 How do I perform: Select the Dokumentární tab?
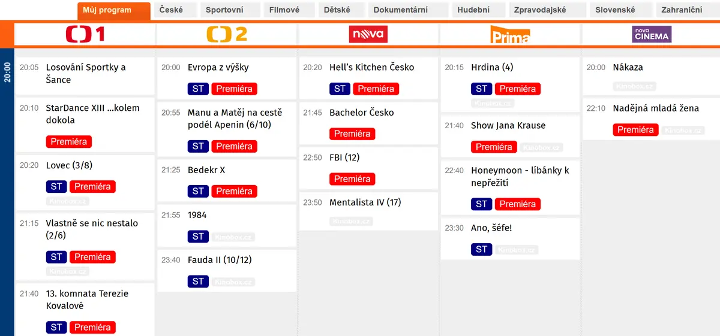pos(400,10)
